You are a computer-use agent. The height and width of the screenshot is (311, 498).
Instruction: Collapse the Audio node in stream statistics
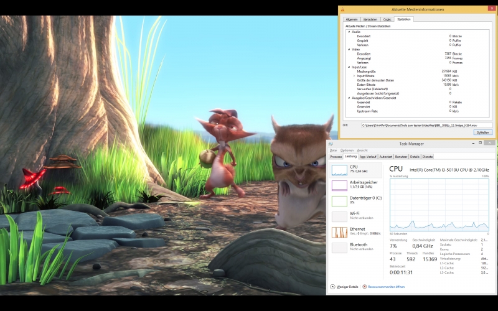[x=349, y=32]
